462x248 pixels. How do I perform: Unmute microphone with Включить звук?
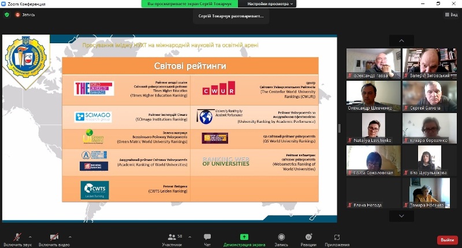click(x=18, y=240)
